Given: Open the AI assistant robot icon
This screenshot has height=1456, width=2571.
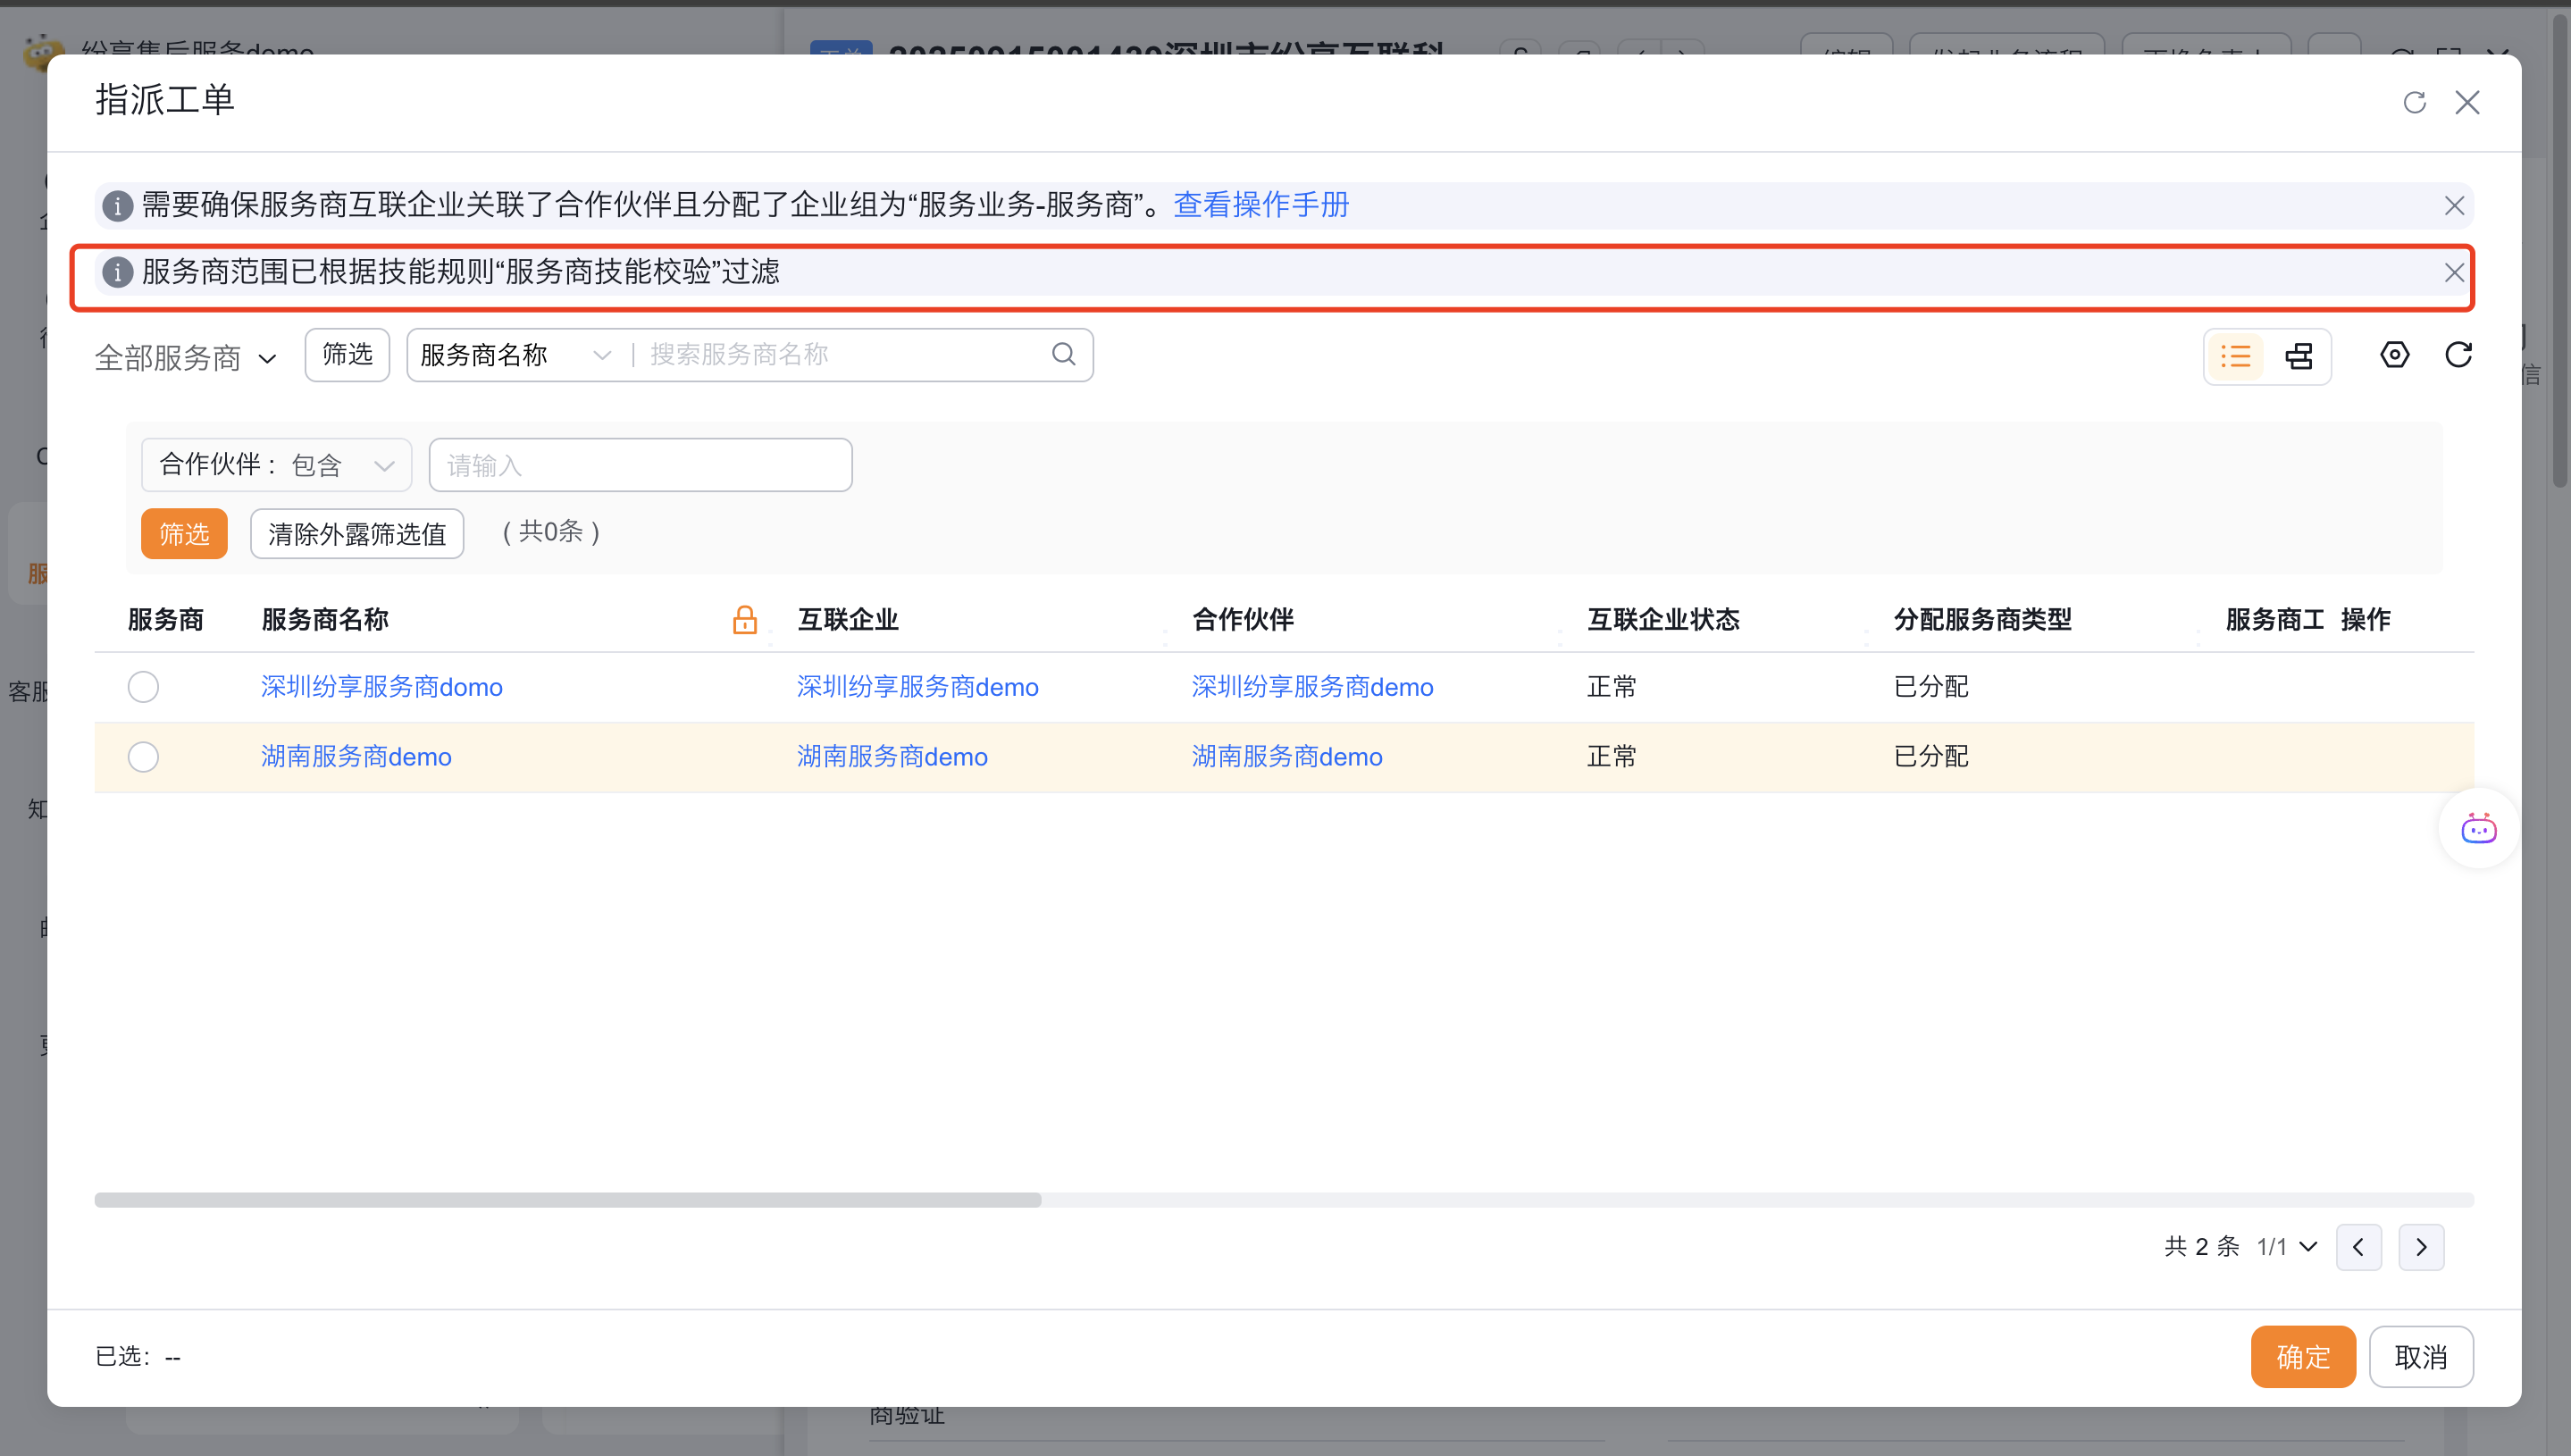Looking at the screenshot, I should (x=2478, y=829).
